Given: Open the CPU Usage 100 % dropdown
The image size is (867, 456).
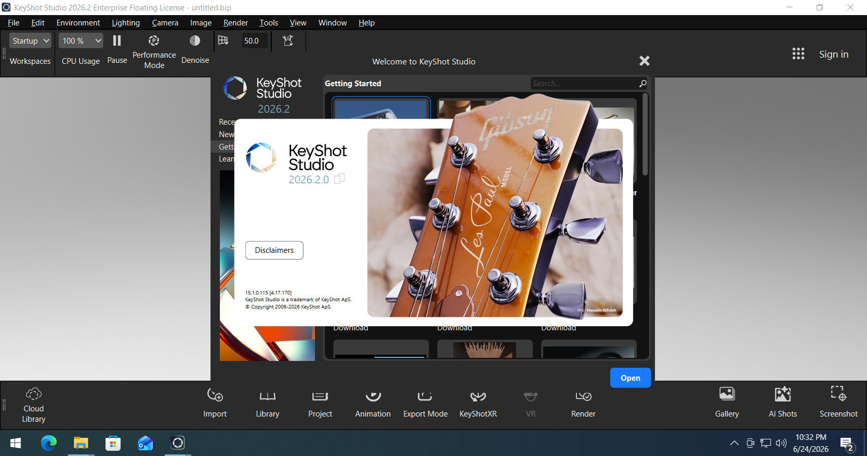Looking at the screenshot, I should [x=81, y=41].
